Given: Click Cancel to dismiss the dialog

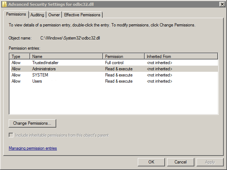Looking at the screenshot, I should pos(181,162).
